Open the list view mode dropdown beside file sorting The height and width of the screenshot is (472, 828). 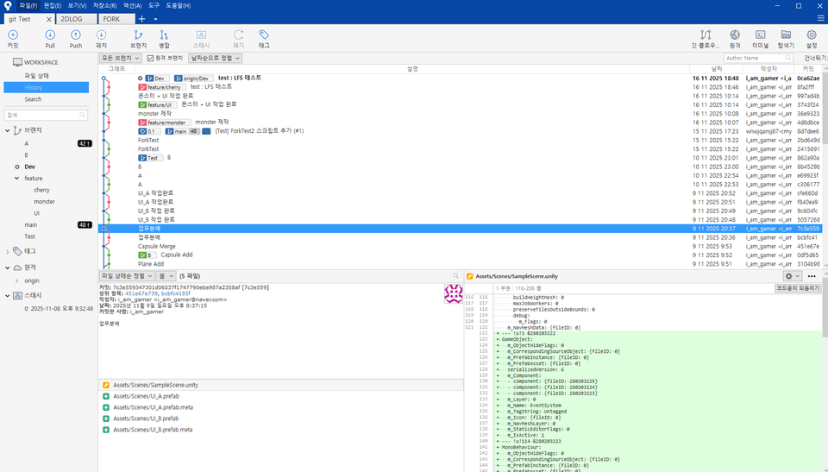click(166, 276)
